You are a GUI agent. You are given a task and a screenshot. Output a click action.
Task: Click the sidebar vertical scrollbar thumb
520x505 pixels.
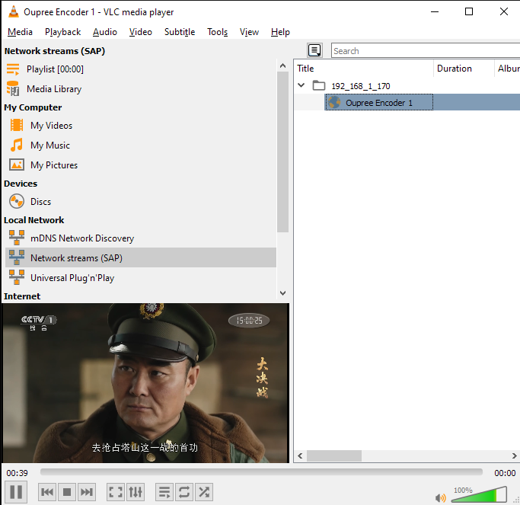coord(282,152)
